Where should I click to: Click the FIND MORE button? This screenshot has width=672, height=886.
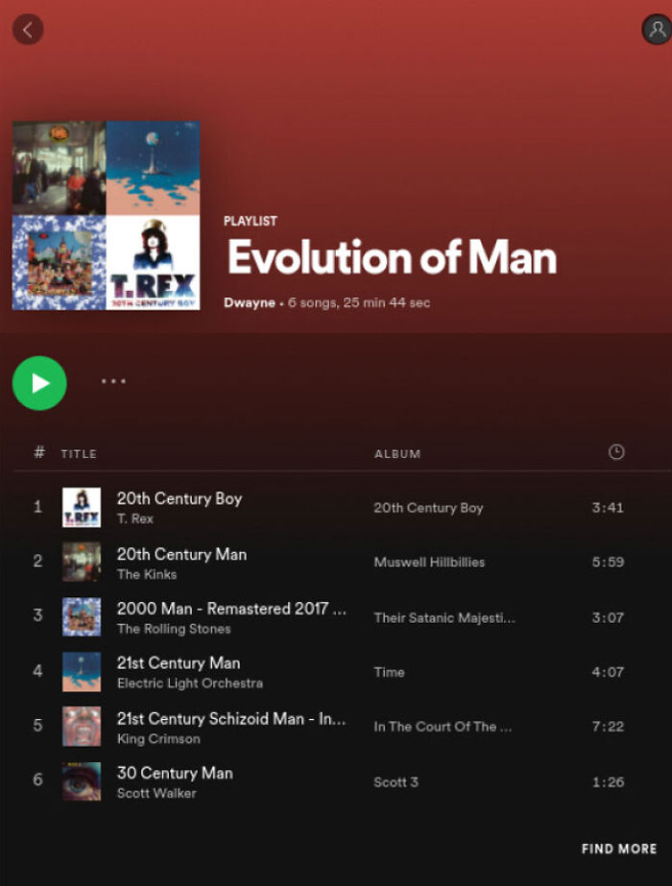pyautogui.click(x=619, y=849)
